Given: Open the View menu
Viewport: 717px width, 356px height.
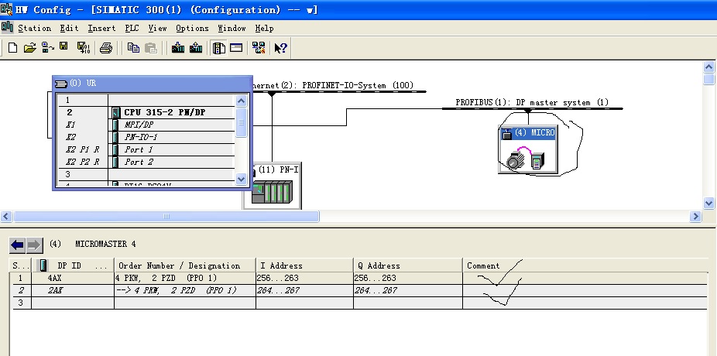Looking at the screenshot, I should coord(157,28).
